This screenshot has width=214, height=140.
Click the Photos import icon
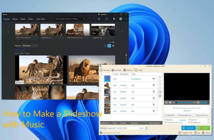114,19
